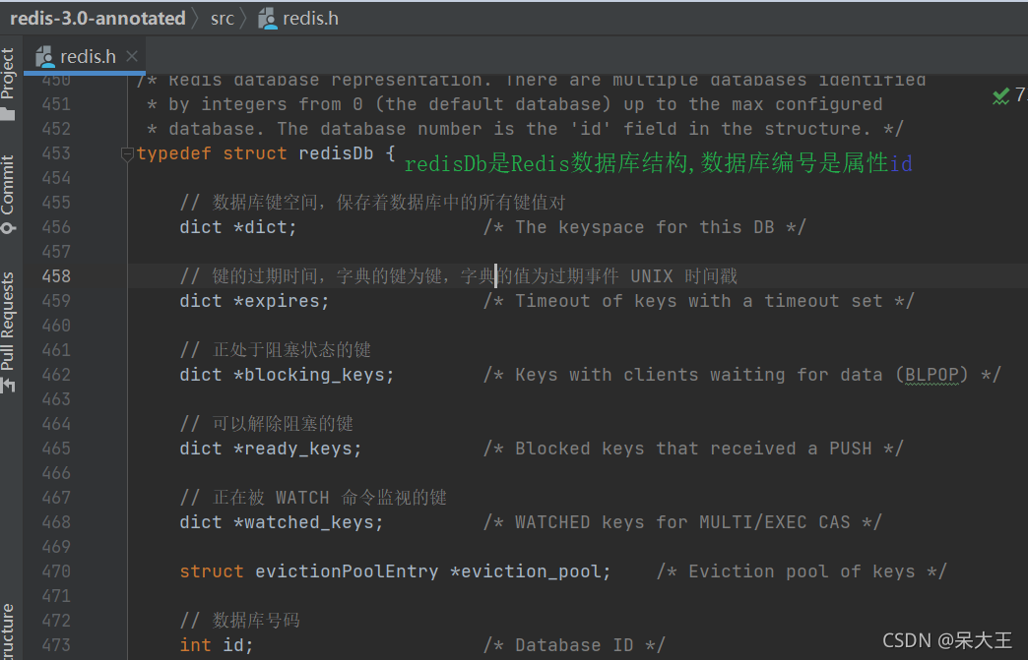Click comment '可以解除阻塞的键'

[x=266, y=424]
